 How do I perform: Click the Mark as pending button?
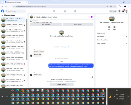pos(46,25)
